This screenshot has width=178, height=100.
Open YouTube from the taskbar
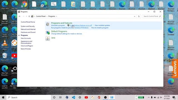pyautogui.click(x=86, y=97)
